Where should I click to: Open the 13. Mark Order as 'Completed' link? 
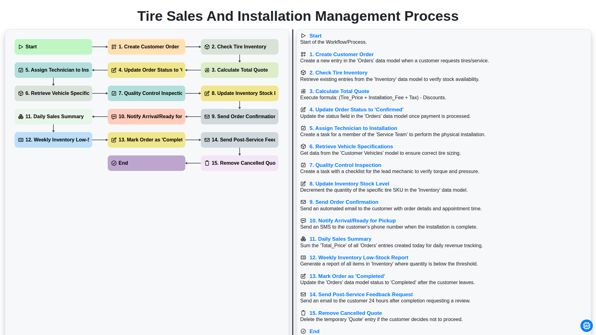(x=347, y=276)
